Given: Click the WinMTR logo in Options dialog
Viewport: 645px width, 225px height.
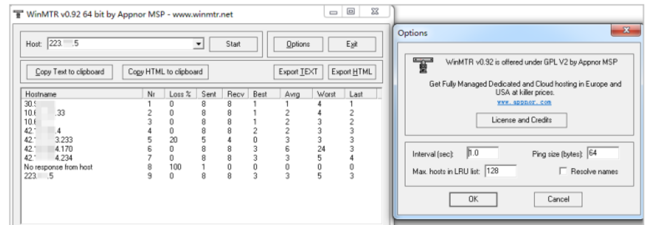Looking at the screenshot, I should point(423,65).
